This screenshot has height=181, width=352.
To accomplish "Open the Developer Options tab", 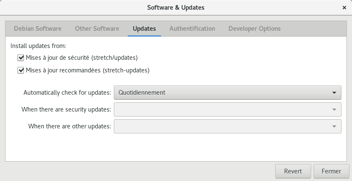I will 255,29.
